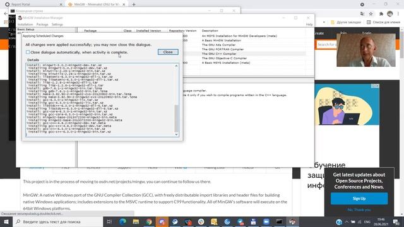Viewport: 404px width, 227px height.
Task: Select 'A Basic MinGW Installation' package row
Action: click(x=222, y=40)
